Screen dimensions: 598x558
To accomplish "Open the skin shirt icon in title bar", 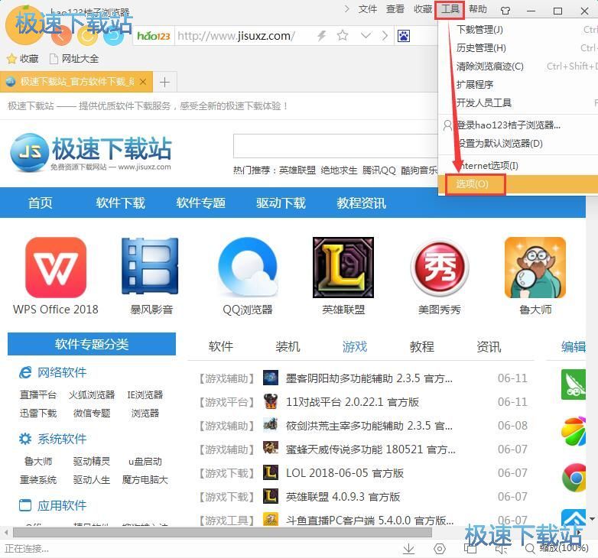I will [505, 11].
